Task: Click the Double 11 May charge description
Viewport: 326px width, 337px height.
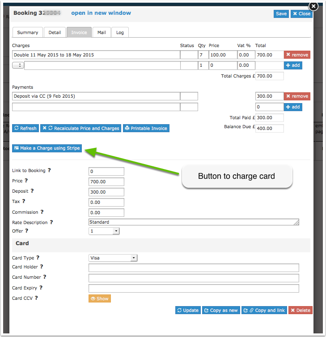Action: [x=96, y=55]
